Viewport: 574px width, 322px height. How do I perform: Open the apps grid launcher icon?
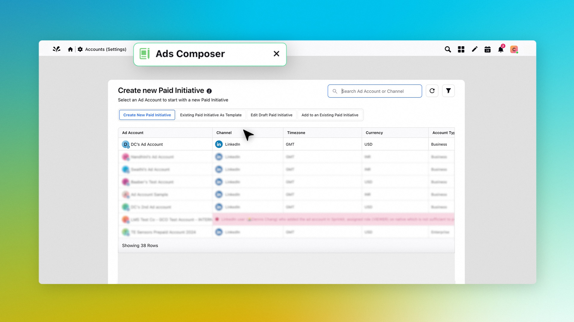point(461,49)
